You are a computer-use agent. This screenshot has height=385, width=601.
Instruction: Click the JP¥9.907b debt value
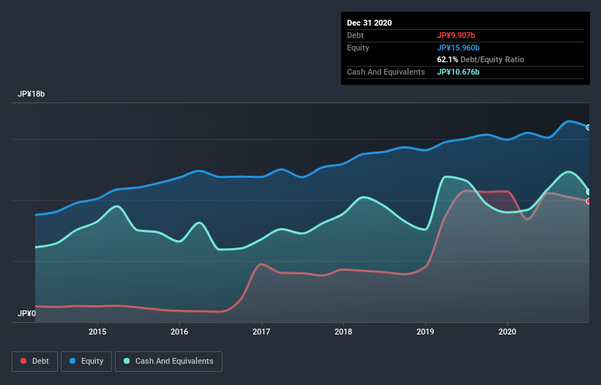[x=456, y=35]
